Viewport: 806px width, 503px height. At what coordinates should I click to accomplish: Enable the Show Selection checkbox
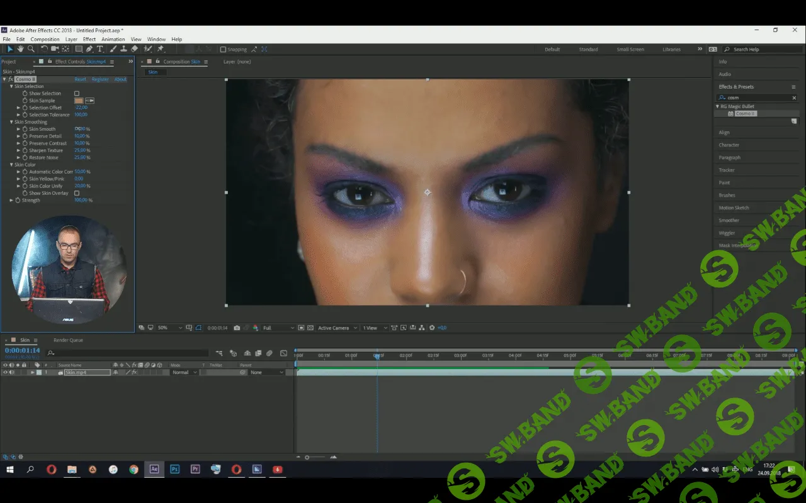point(77,93)
